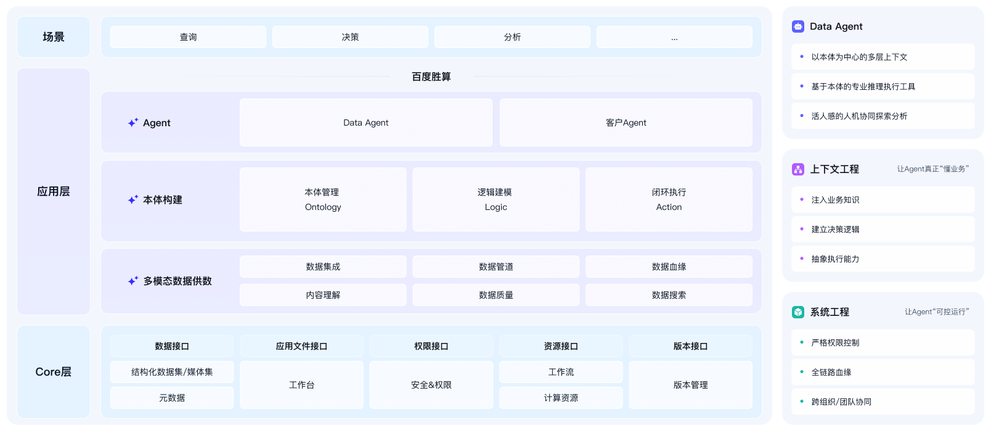Image resolution: width=991 pixels, height=431 pixels.
Task: Click the 上下文工程 heading text
Action: point(834,169)
